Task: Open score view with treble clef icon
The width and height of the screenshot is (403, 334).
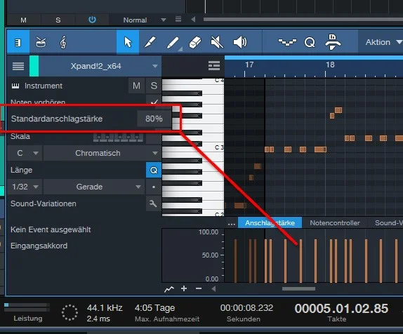Action: tap(63, 42)
